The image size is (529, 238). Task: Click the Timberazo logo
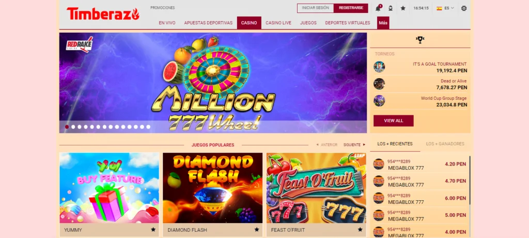tap(103, 14)
